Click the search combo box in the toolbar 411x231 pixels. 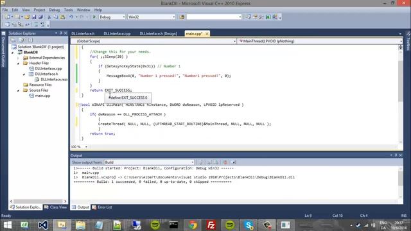pos(214,17)
